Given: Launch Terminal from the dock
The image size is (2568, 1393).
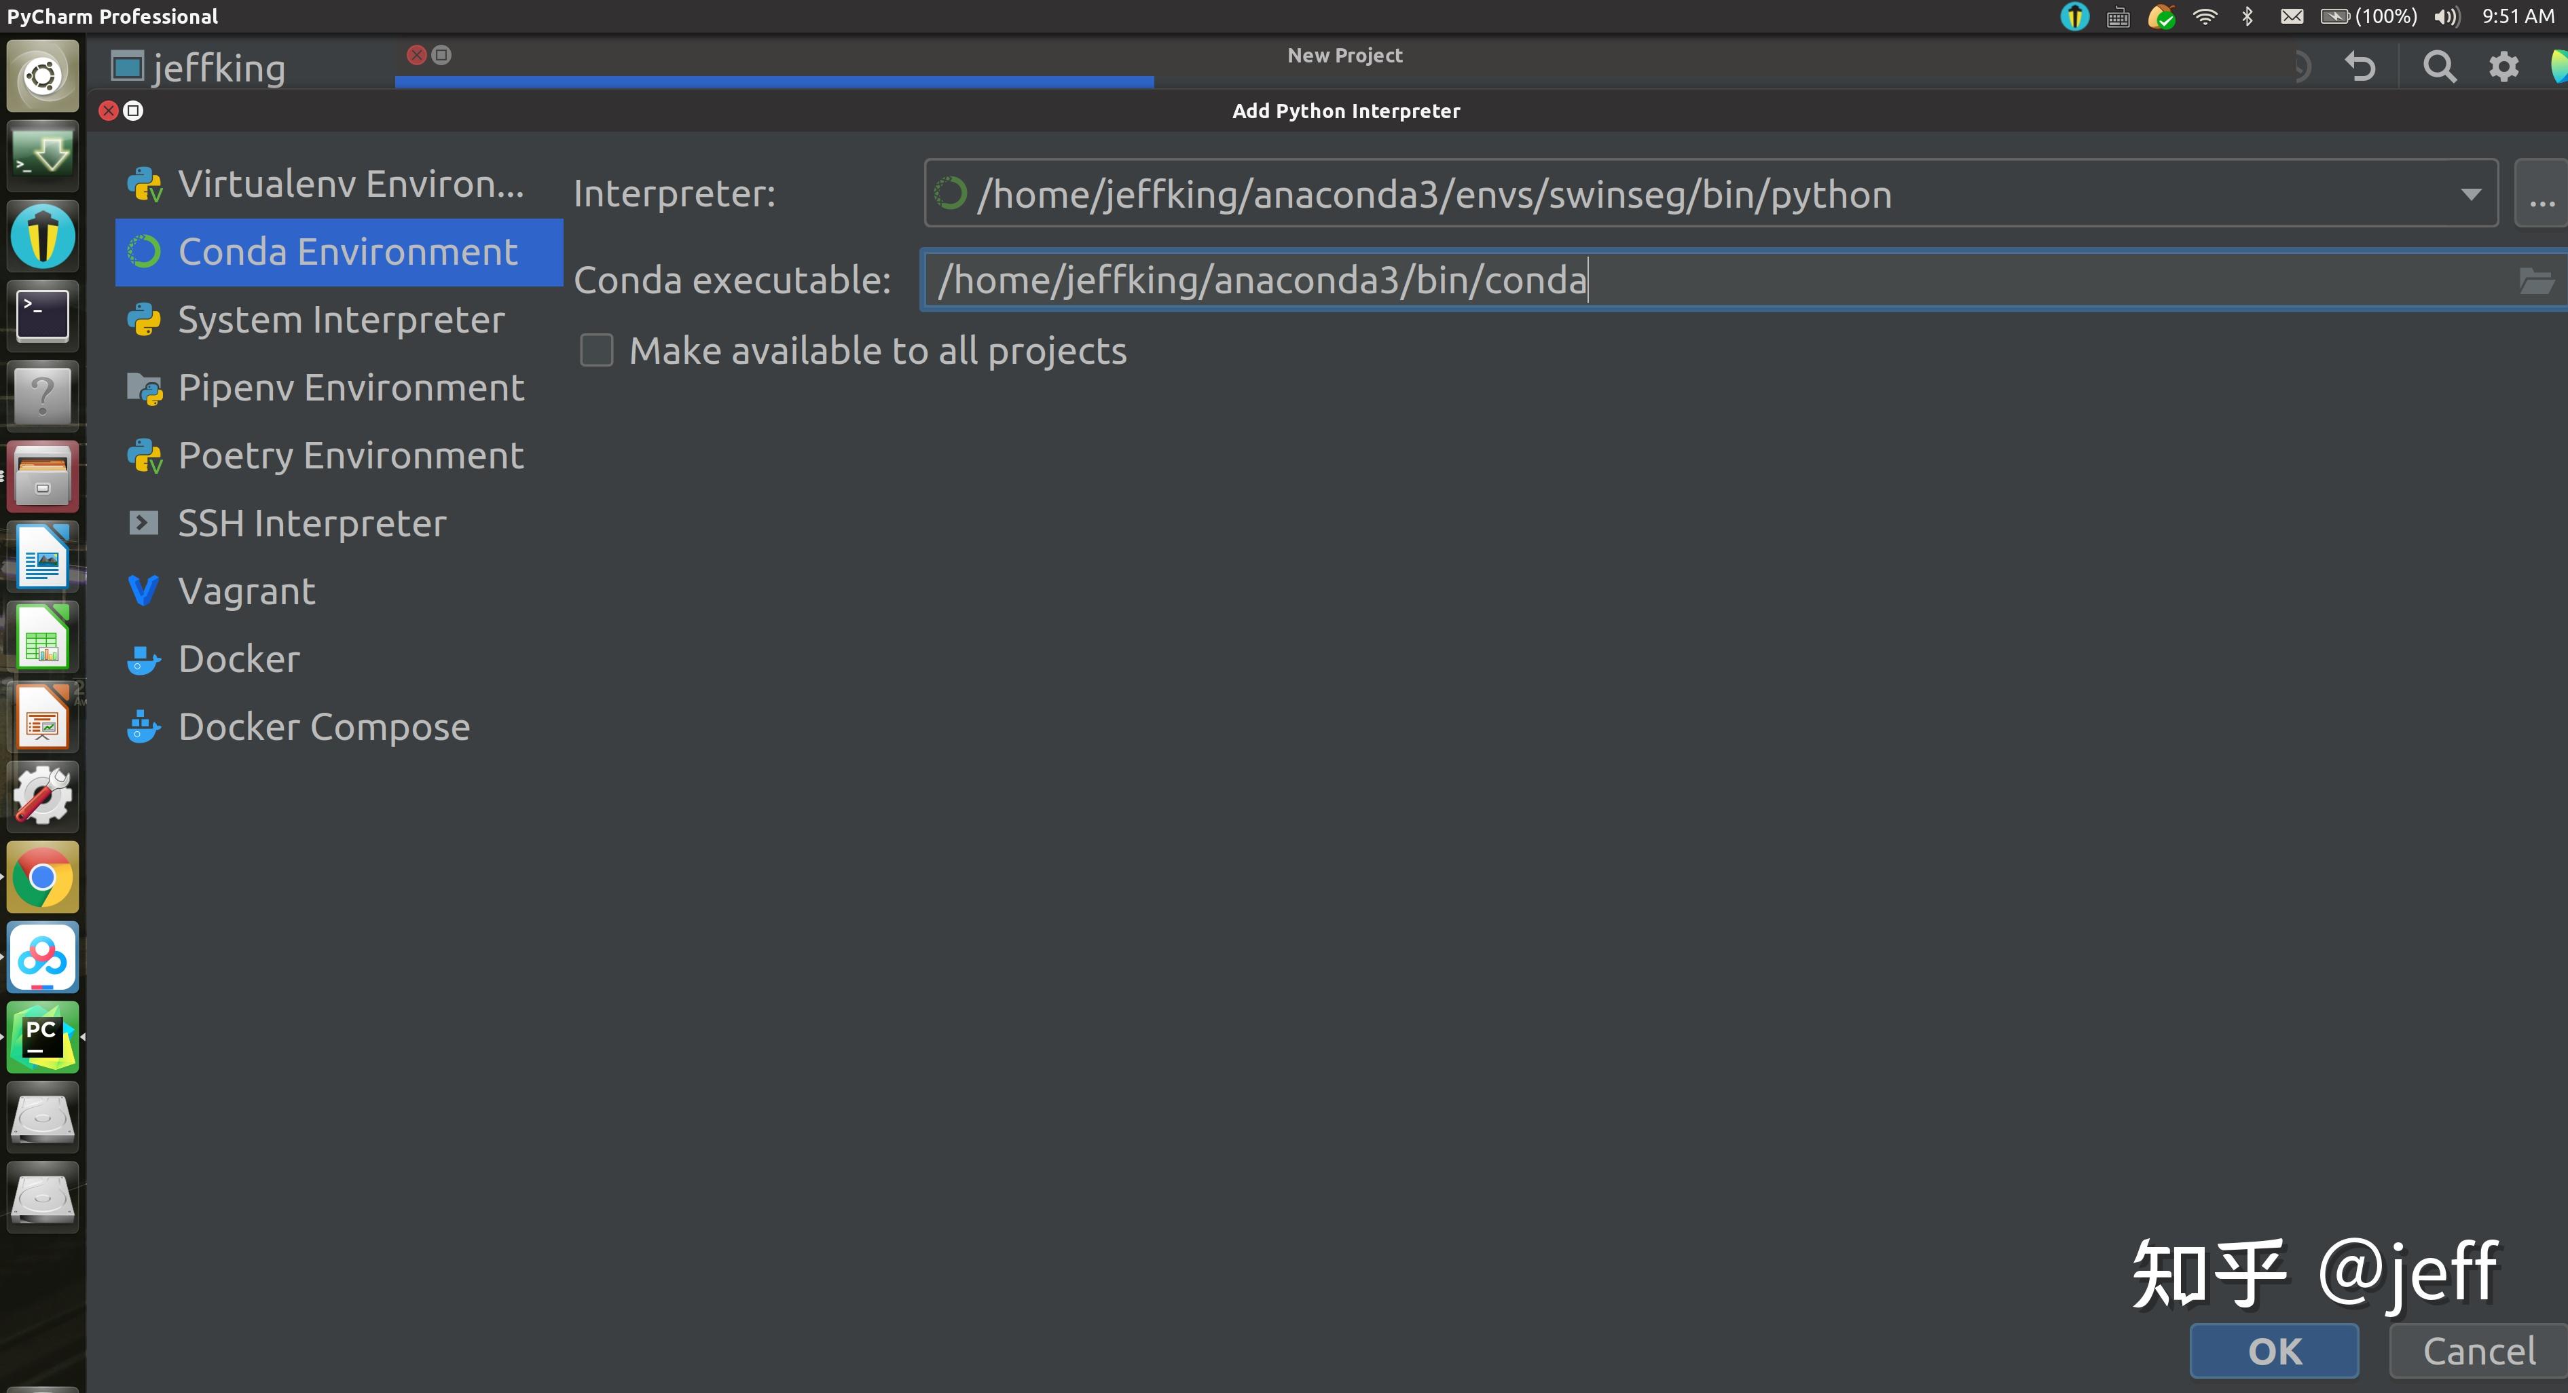Looking at the screenshot, I should [43, 316].
